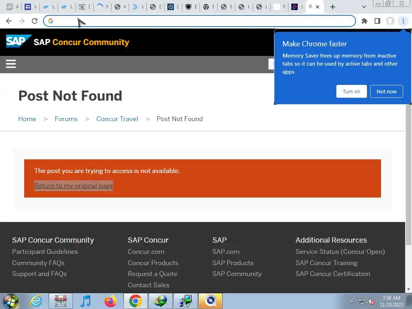Visit Concur.com footer link
This screenshot has height=309, width=412.
point(146,251)
